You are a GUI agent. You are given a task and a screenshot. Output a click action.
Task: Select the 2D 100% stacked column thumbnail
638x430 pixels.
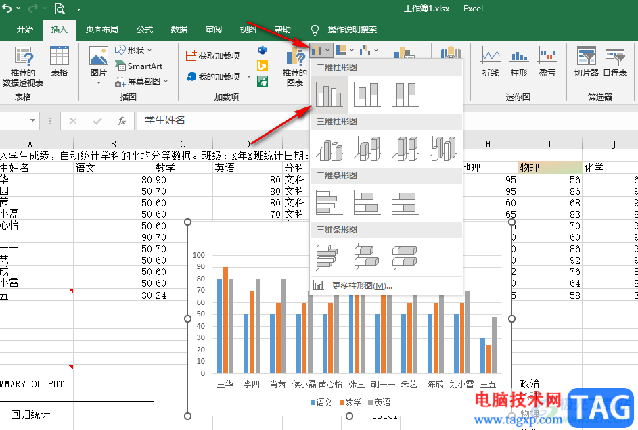[405, 95]
